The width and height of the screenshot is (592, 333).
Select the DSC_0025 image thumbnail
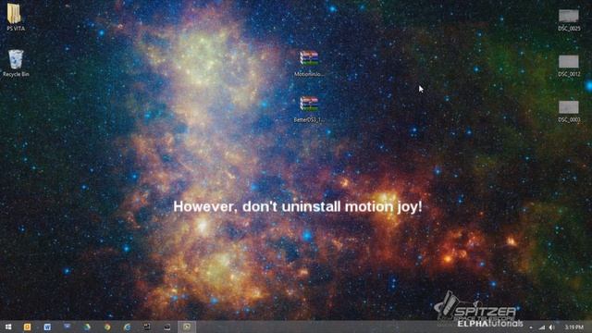[569, 20]
